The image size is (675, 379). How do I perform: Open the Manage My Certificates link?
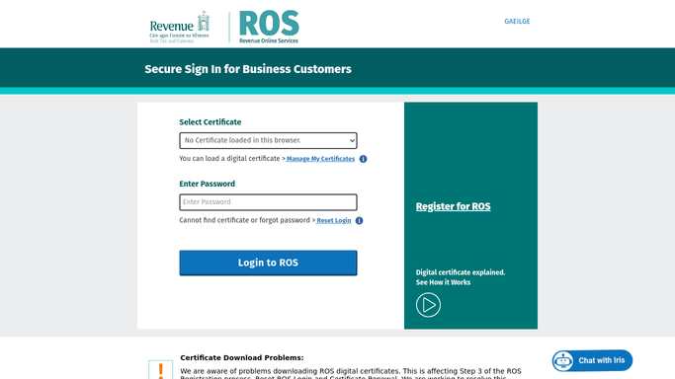pyautogui.click(x=320, y=159)
